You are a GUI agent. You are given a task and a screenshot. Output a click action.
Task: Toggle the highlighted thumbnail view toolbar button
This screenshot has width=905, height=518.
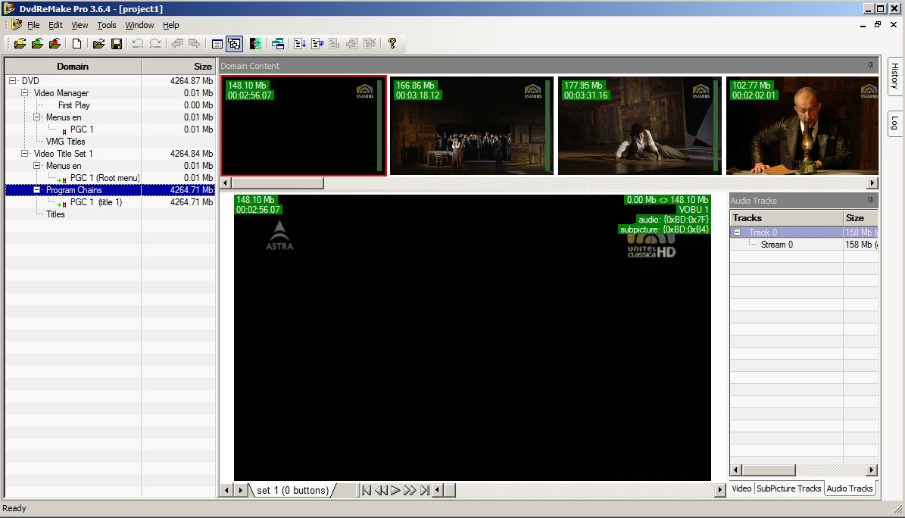[x=234, y=44]
